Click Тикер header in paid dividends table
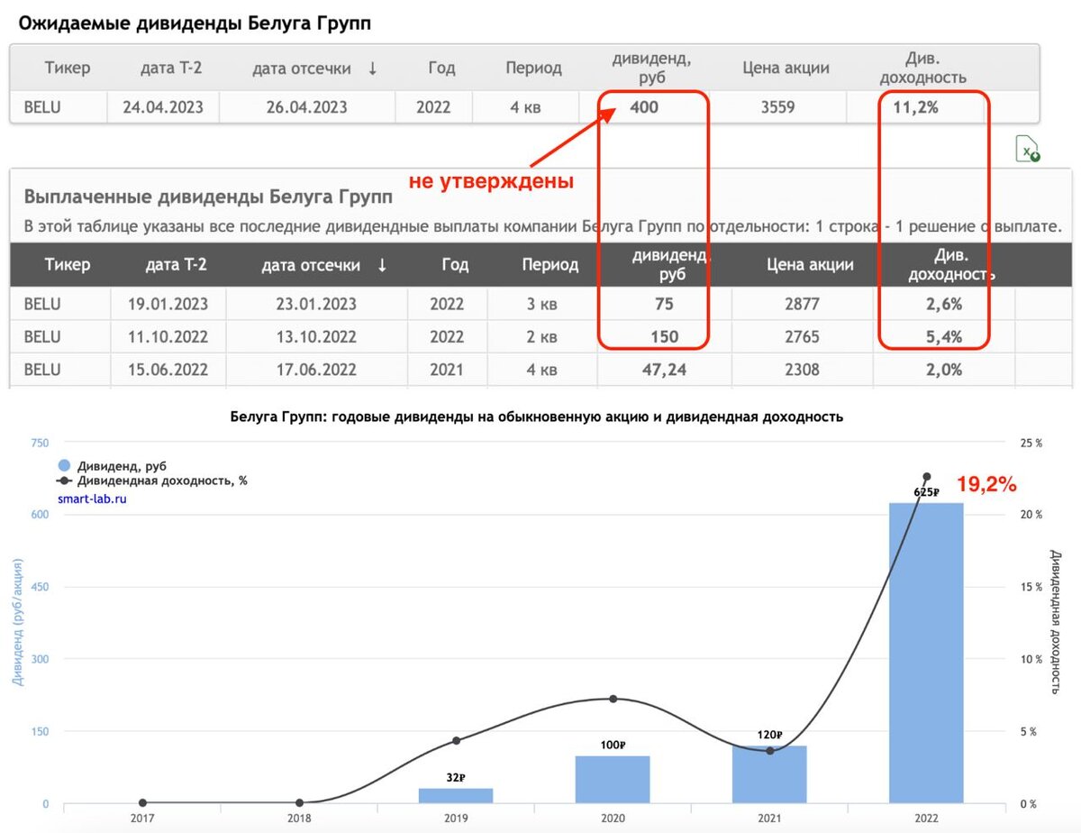Image resolution: width=1081 pixels, height=833 pixels. 68,265
